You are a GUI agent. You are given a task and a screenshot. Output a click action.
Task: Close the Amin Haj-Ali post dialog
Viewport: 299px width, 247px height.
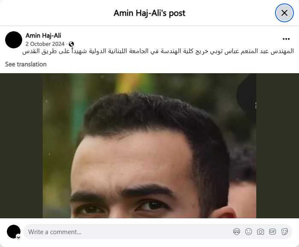click(x=284, y=13)
